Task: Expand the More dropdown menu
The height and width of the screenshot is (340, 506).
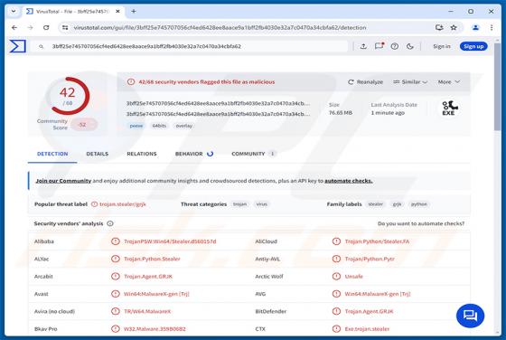Action: click(x=448, y=82)
